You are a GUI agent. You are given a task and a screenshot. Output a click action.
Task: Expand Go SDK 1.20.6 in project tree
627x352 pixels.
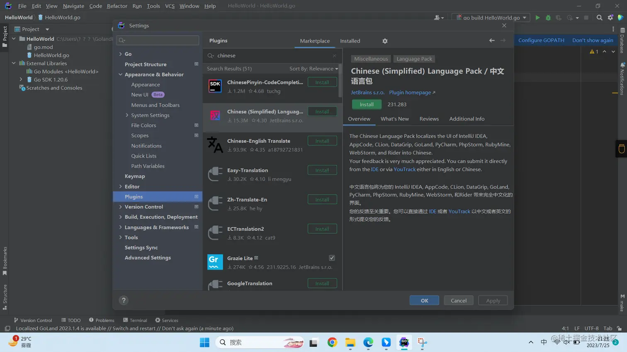point(21,79)
